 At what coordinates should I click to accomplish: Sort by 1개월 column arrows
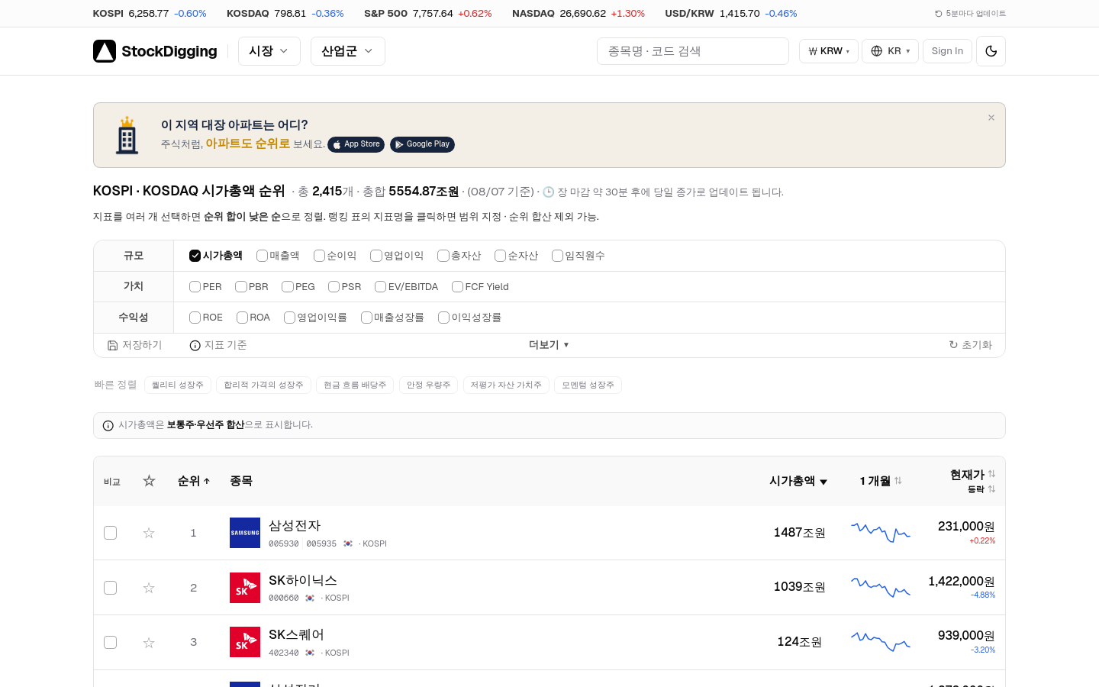pos(898,481)
